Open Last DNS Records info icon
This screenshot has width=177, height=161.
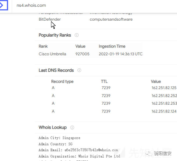[79, 70]
